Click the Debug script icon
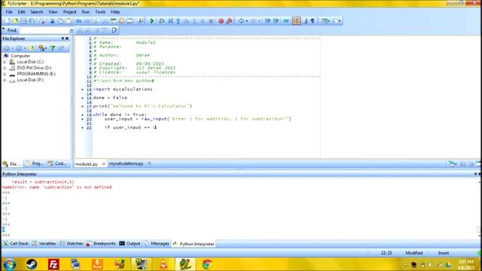The image size is (482, 271). tap(162, 21)
